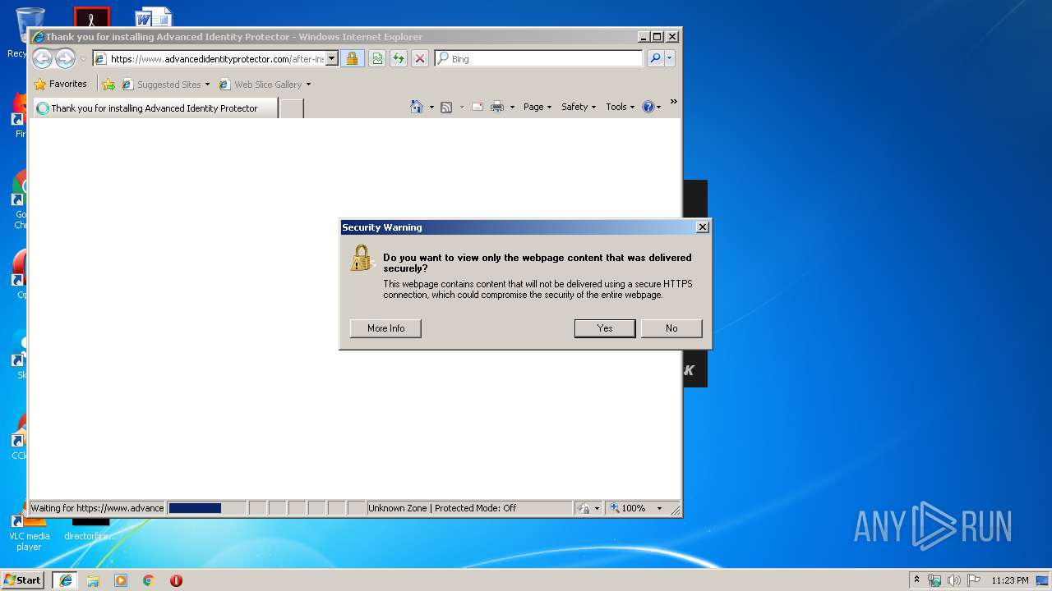Close the Security Warning dialog
This screenshot has width=1052, height=591.
coord(702,227)
